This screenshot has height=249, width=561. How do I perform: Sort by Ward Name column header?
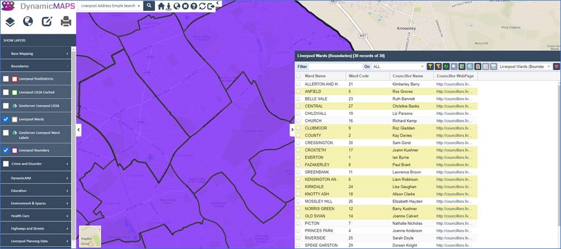click(324, 76)
